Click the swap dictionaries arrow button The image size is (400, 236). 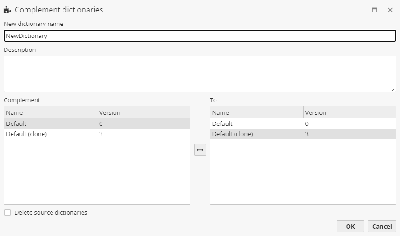pyautogui.click(x=200, y=150)
